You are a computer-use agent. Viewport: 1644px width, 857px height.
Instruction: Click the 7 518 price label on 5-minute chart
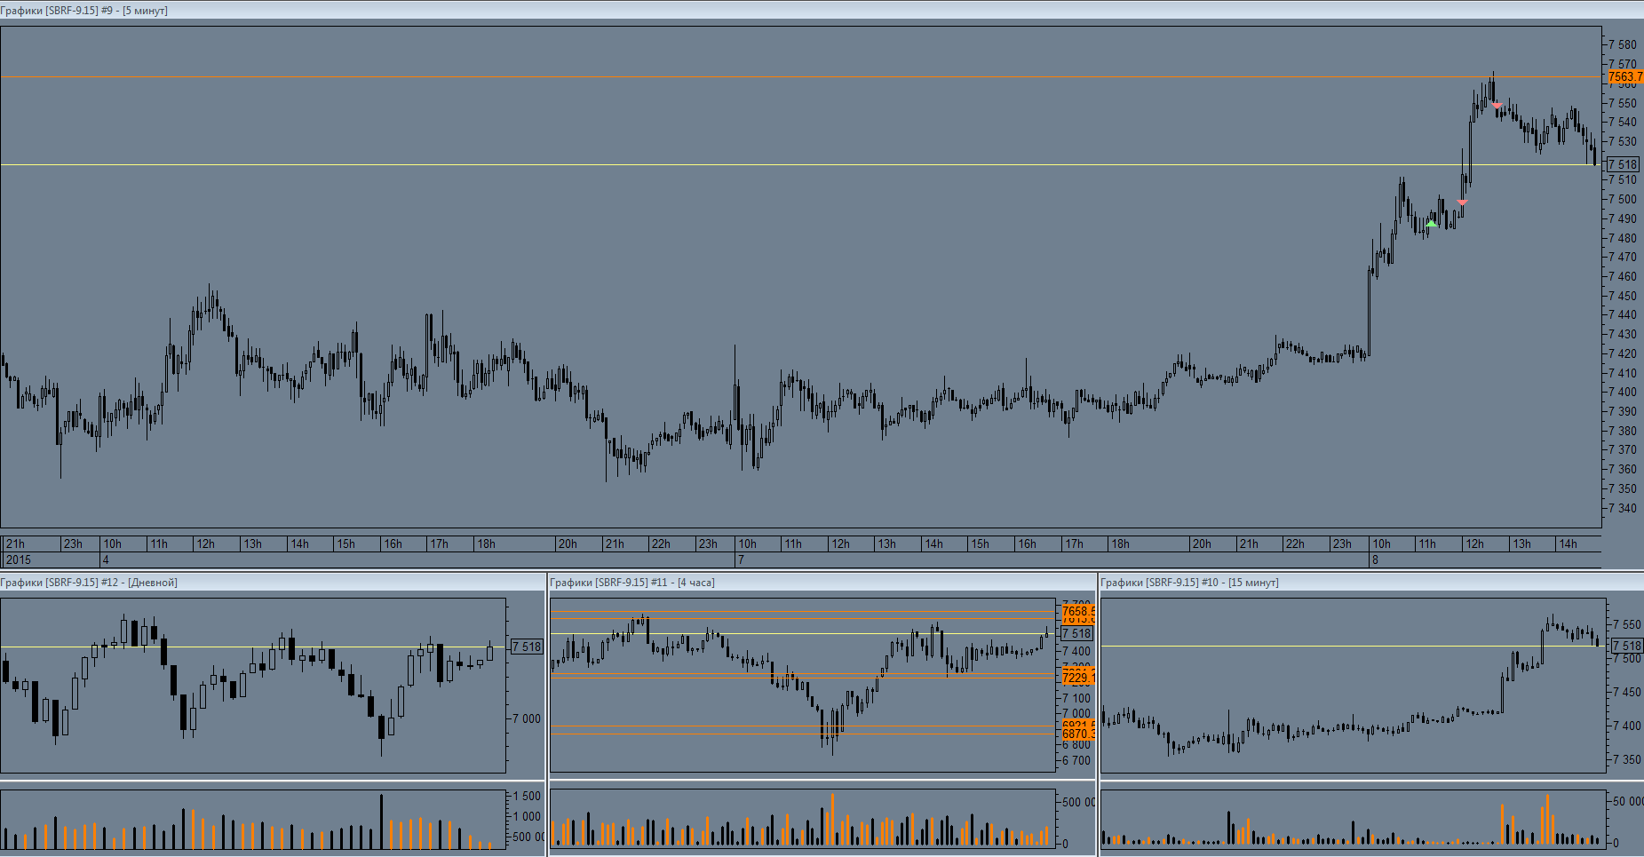(1623, 164)
